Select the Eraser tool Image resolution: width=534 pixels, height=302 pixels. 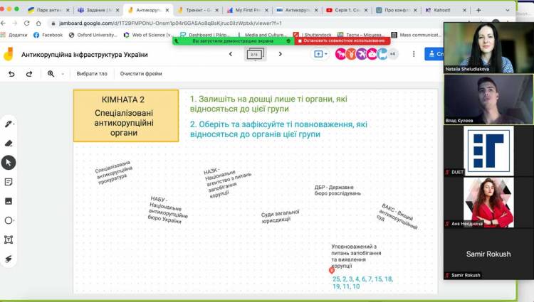(x=9, y=143)
